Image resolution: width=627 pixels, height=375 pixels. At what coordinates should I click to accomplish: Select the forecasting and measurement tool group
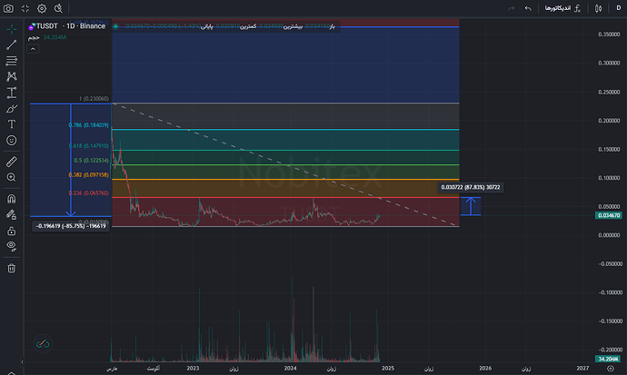[12, 93]
